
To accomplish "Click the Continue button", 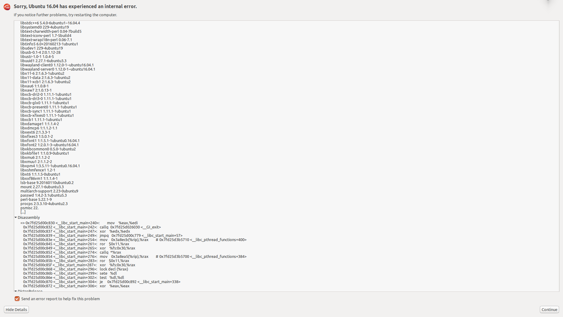I will [x=549, y=309].
